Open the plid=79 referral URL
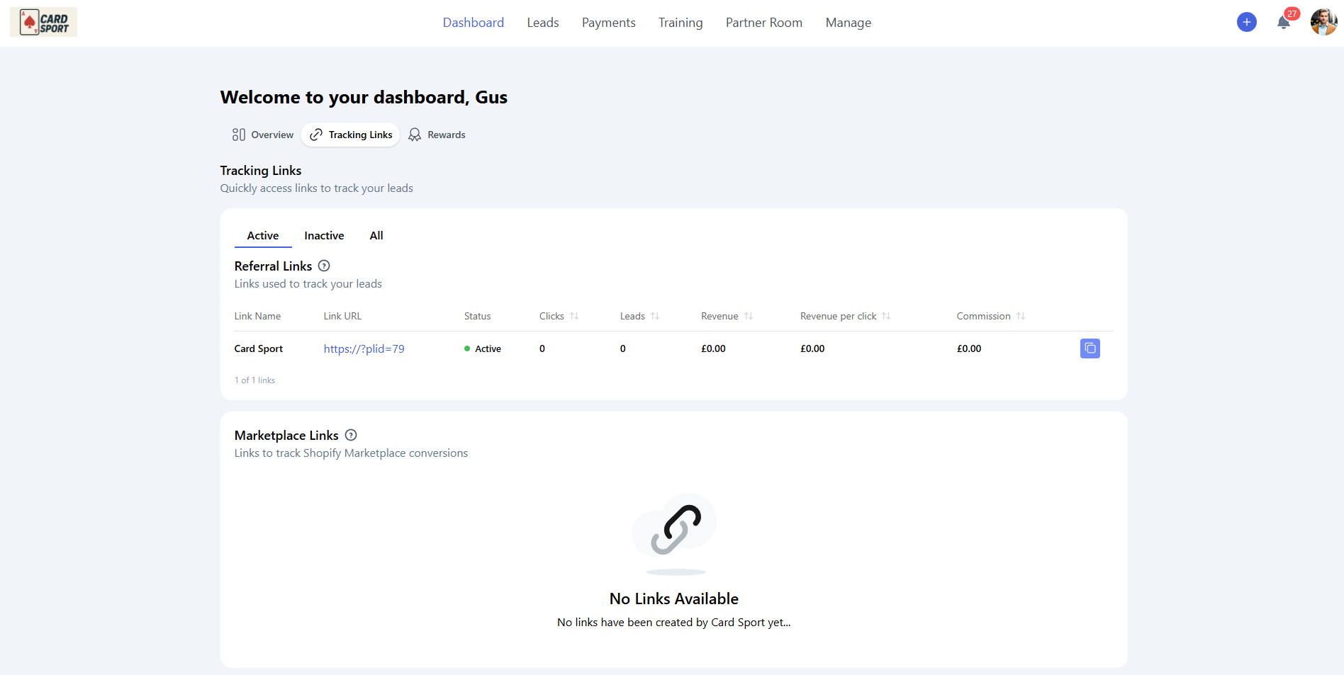 click(x=364, y=349)
